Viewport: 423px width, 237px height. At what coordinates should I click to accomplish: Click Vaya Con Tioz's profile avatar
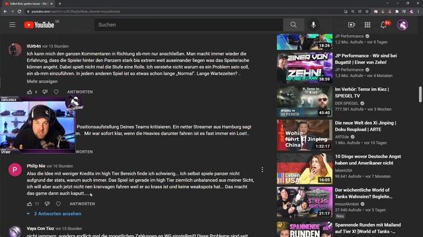tap(15, 231)
